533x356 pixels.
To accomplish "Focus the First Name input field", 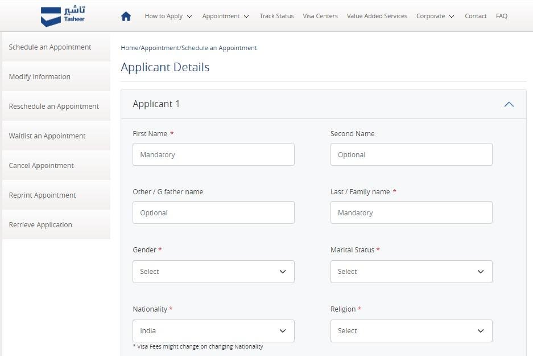I will [x=213, y=154].
